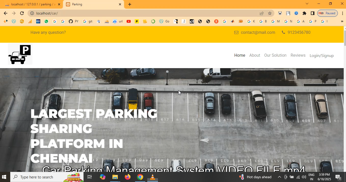Show more bookmarks with the chevron

[342, 21]
